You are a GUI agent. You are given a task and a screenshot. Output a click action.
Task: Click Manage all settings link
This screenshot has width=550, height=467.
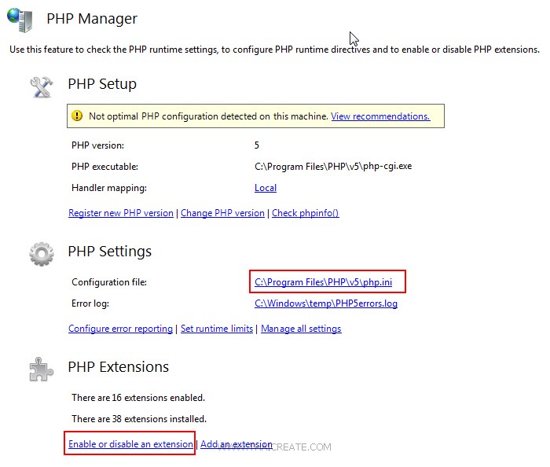pos(301,329)
